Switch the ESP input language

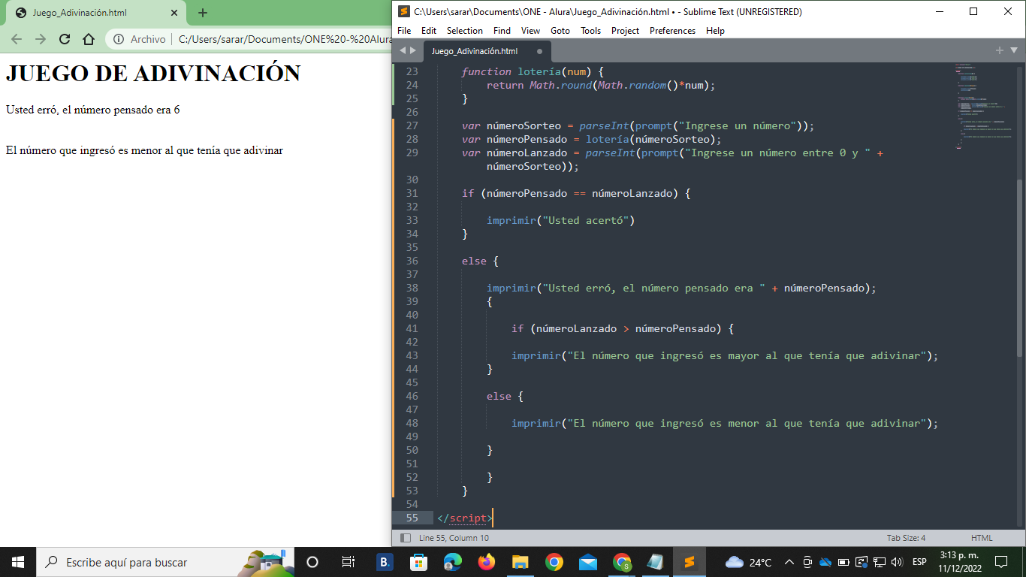coord(919,562)
